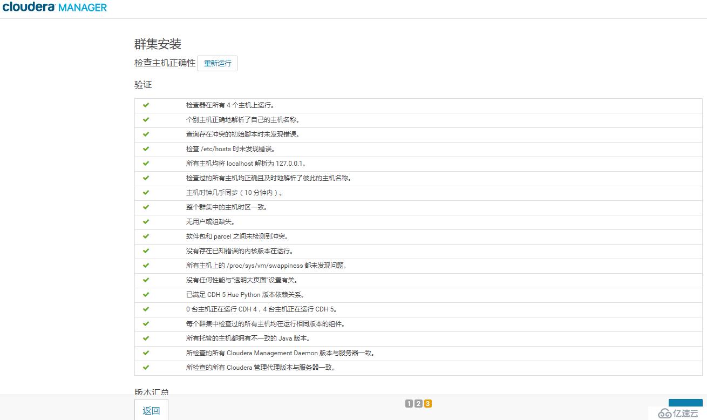This screenshot has width=707, height=420.
Task: Click the 检查主机正确性 label
Action: click(x=165, y=63)
